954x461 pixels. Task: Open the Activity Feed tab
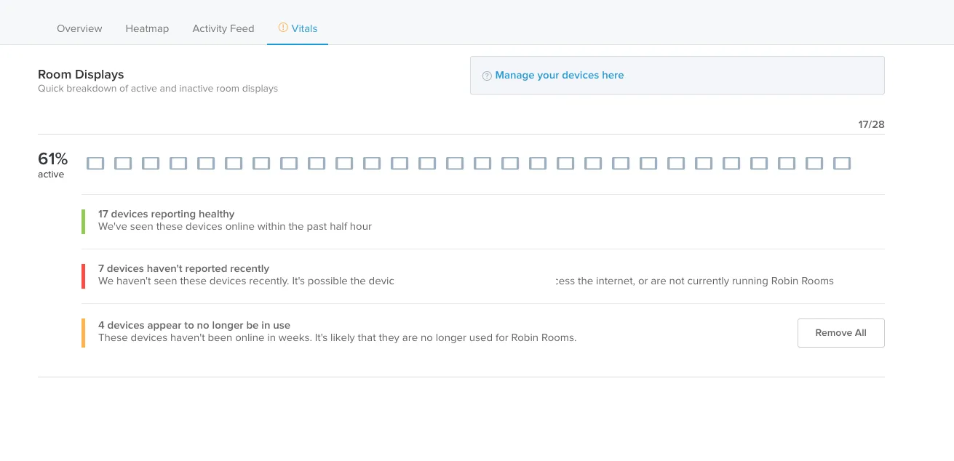(x=223, y=28)
